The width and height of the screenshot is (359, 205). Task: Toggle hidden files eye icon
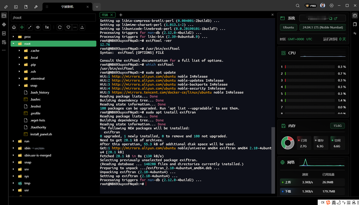pos(38,27)
